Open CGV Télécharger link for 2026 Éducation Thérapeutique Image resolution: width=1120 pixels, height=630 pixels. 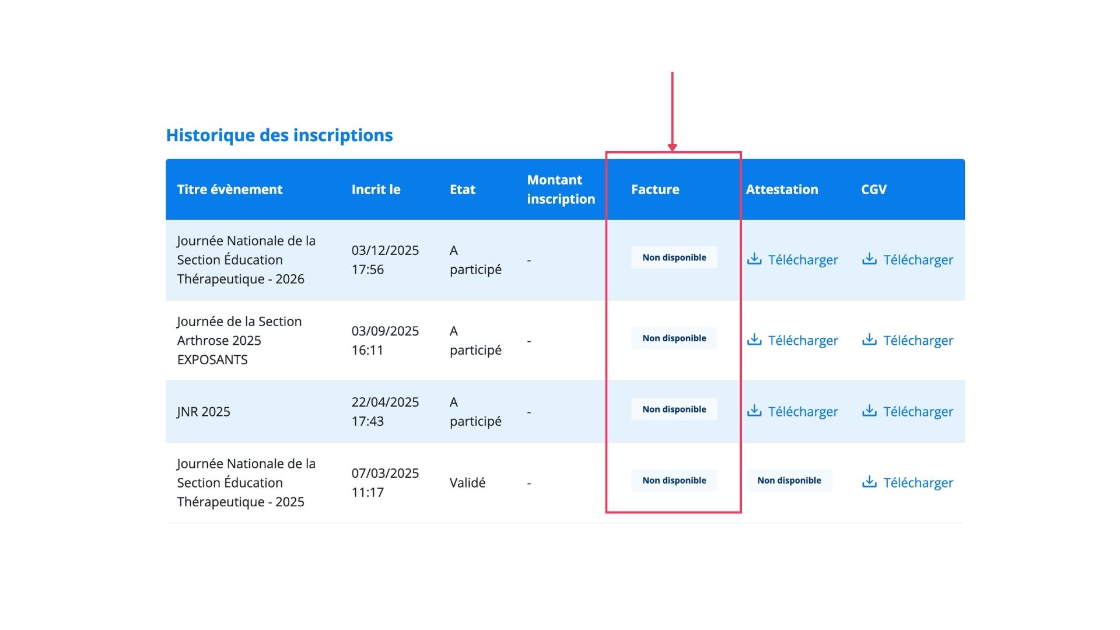(x=918, y=260)
